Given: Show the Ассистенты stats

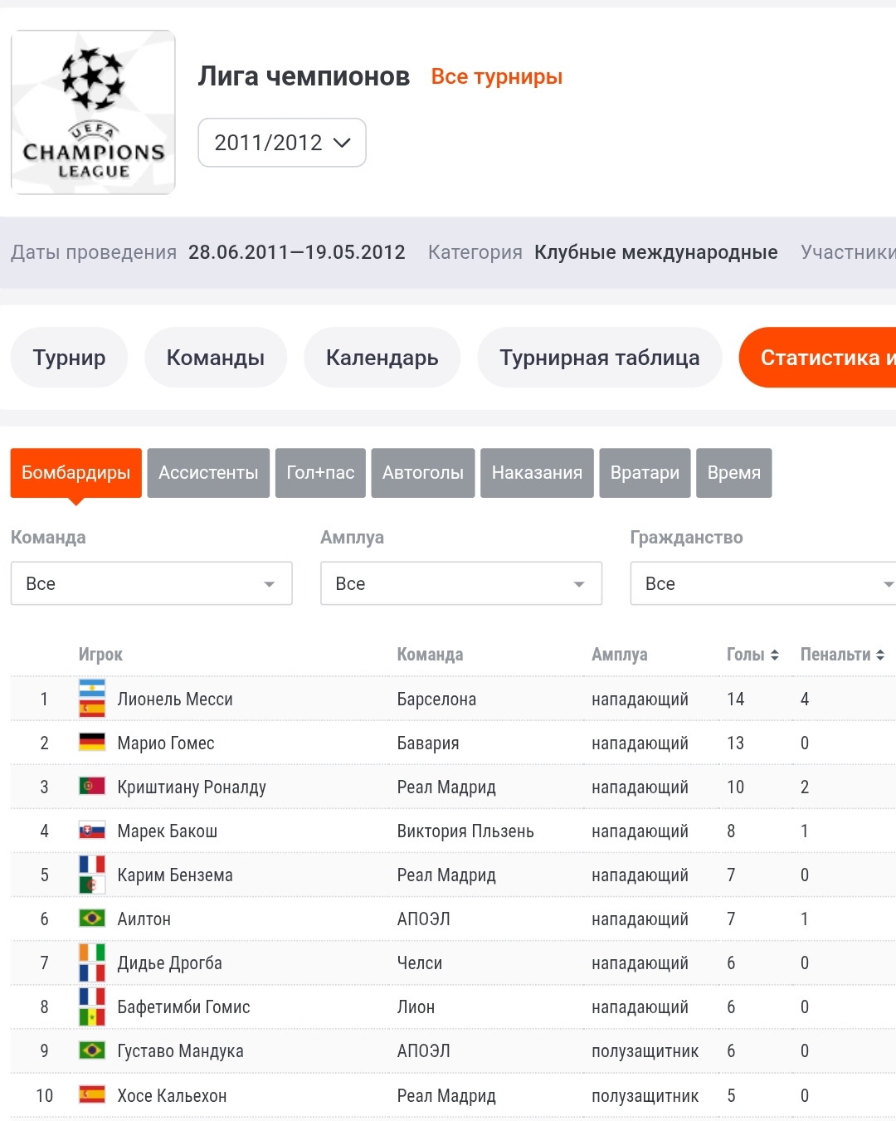Looking at the screenshot, I should (x=208, y=473).
